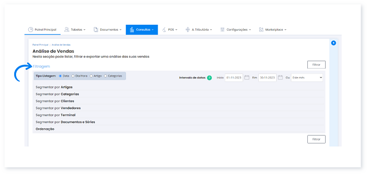The image size is (367, 174).
Task: Select the Artigo listing type radio
Action: pyautogui.click(x=91, y=76)
